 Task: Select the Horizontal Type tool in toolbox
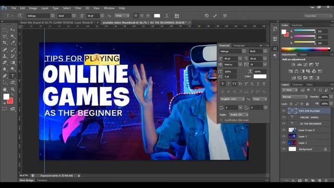pyautogui.click(x=13, y=76)
